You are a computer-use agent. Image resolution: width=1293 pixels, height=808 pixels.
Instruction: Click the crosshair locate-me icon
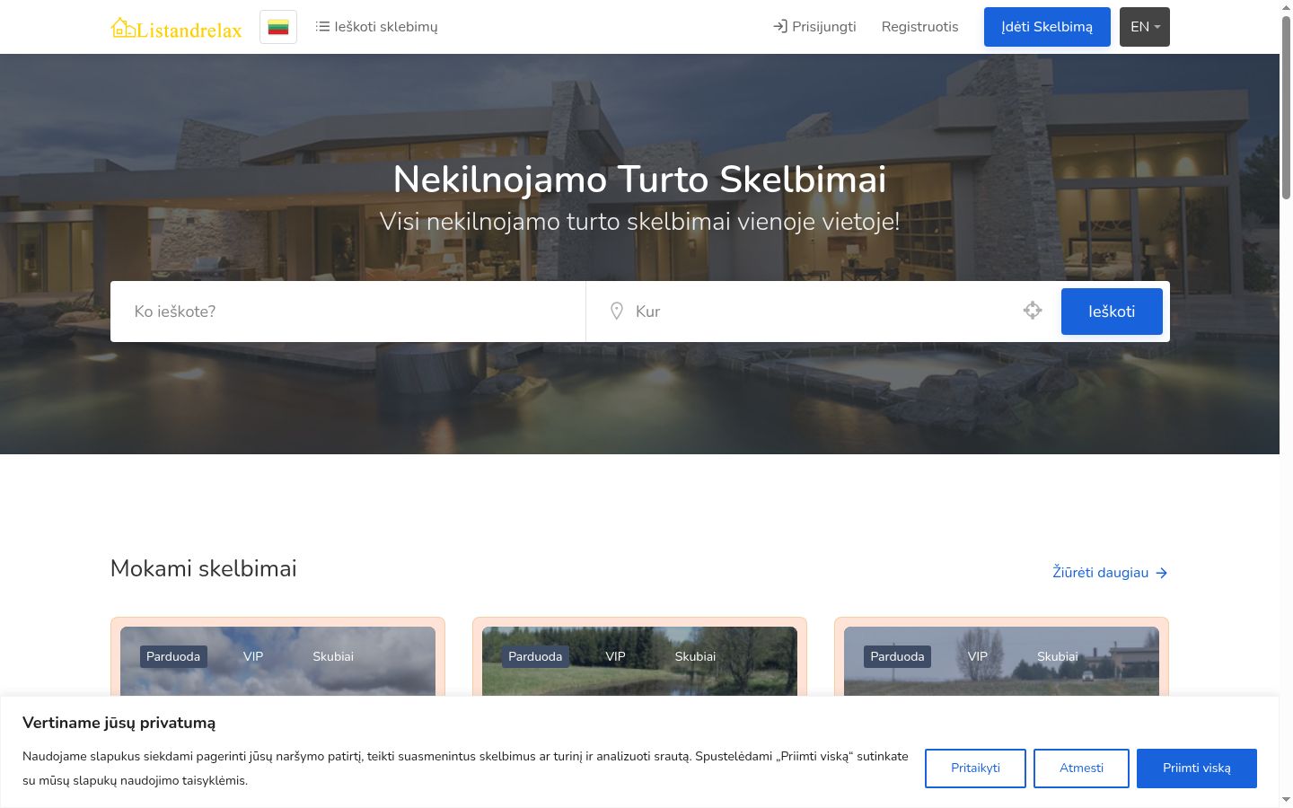tap(1033, 311)
